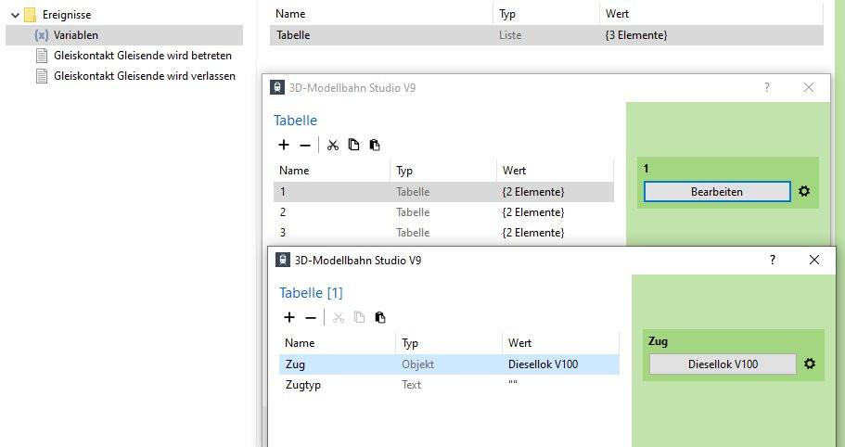Cut selected row with the scissors icon
Image resolution: width=845 pixels, height=447 pixels.
(332, 145)
